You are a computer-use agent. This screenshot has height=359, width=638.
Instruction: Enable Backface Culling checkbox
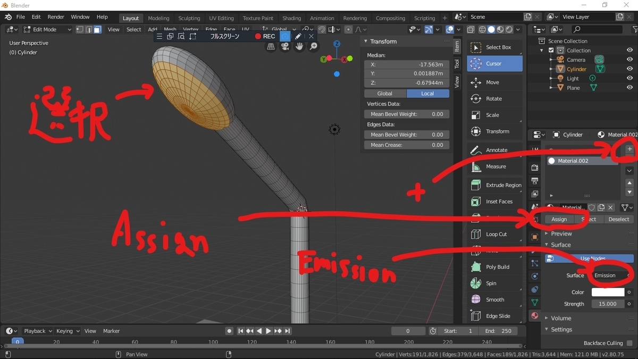click(x=629, y=343)
